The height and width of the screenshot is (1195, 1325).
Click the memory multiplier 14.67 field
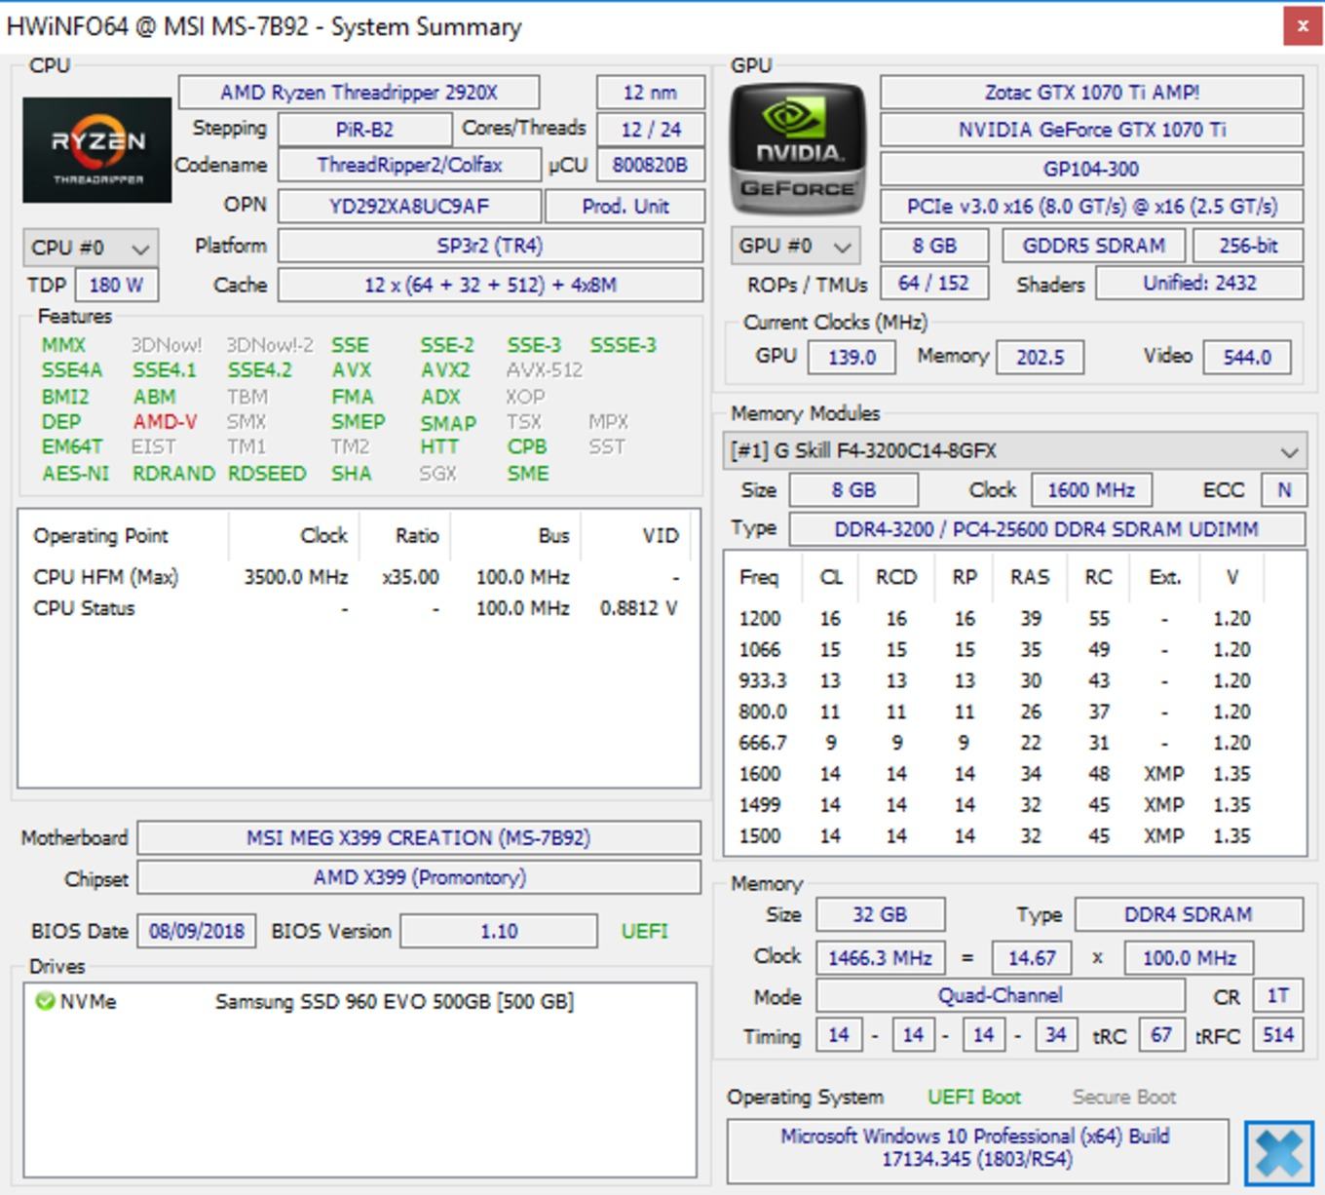pos(1032,958)
